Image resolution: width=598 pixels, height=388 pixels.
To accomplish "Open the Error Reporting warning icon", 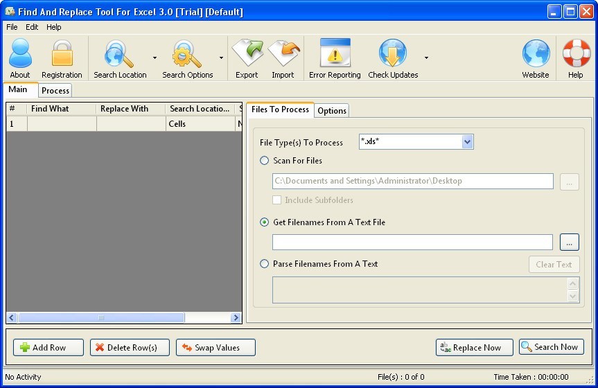I will click(335, 53).
